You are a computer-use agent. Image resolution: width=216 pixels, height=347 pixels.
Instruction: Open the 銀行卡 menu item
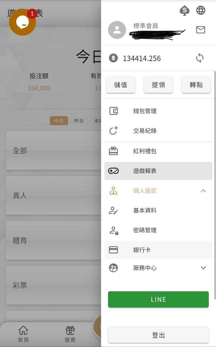click(x=158, y=250)
